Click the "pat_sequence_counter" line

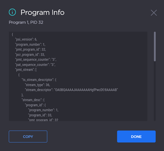coord(35,65)
